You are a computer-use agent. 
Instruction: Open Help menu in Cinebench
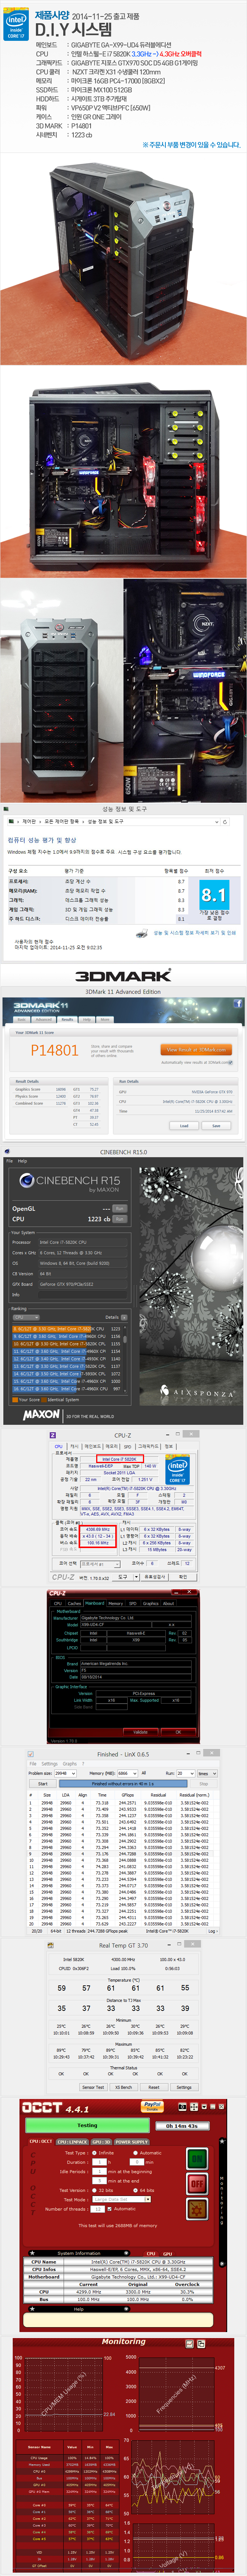click(x=22, y=1161)
